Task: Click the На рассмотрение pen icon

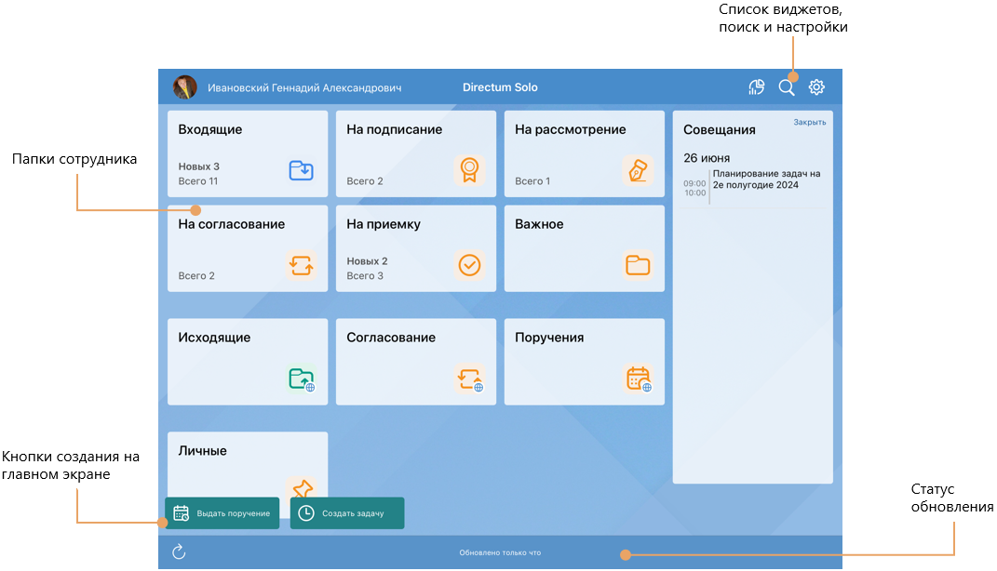Action: click(x=638, y=170)
